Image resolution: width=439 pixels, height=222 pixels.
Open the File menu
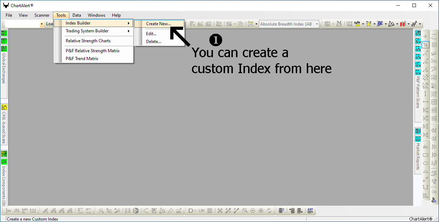coord(9,15)
